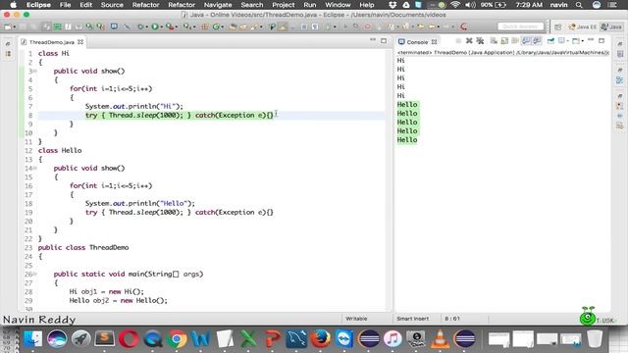This screenshot has width=628, height=353.
Task: Focus the Quick Access search field
Action: (520, 26)
